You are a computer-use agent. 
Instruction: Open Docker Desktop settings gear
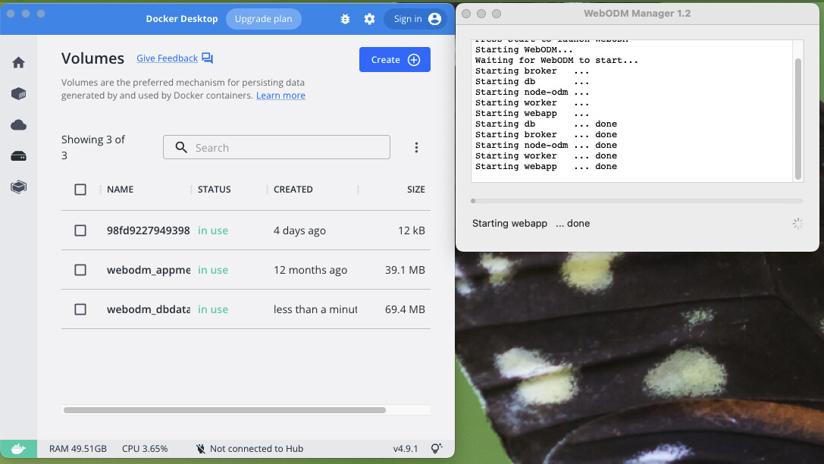click(x=369, y=19)
